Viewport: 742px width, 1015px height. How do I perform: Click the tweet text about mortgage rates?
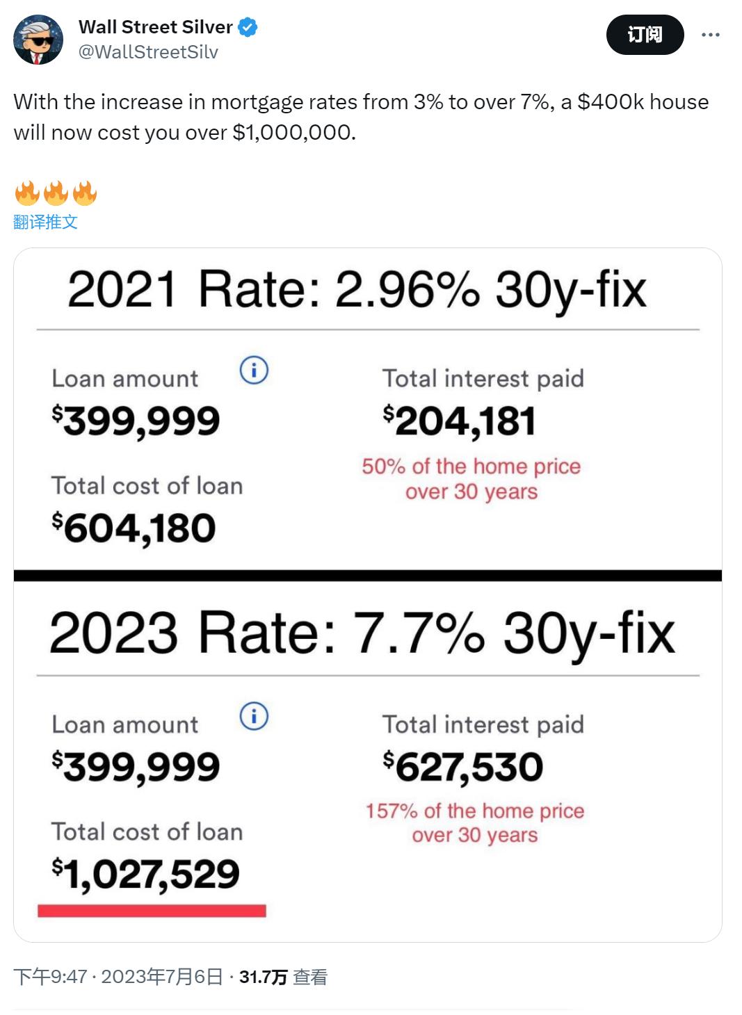click(361, 117)
